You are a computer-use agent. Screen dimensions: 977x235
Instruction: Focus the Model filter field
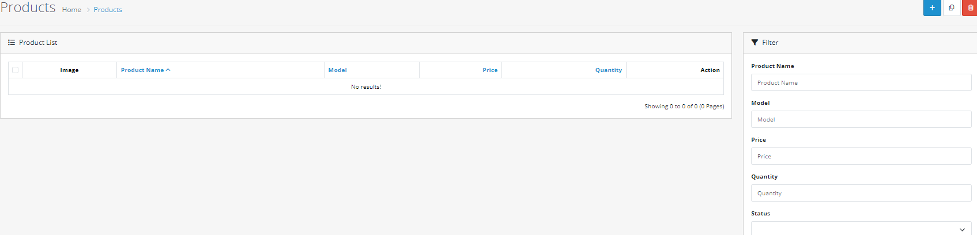pyautogui.click(x=861, y=119)
